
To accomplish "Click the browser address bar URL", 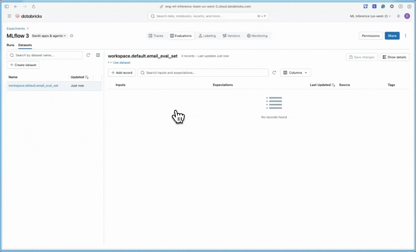I will [208, 6].
